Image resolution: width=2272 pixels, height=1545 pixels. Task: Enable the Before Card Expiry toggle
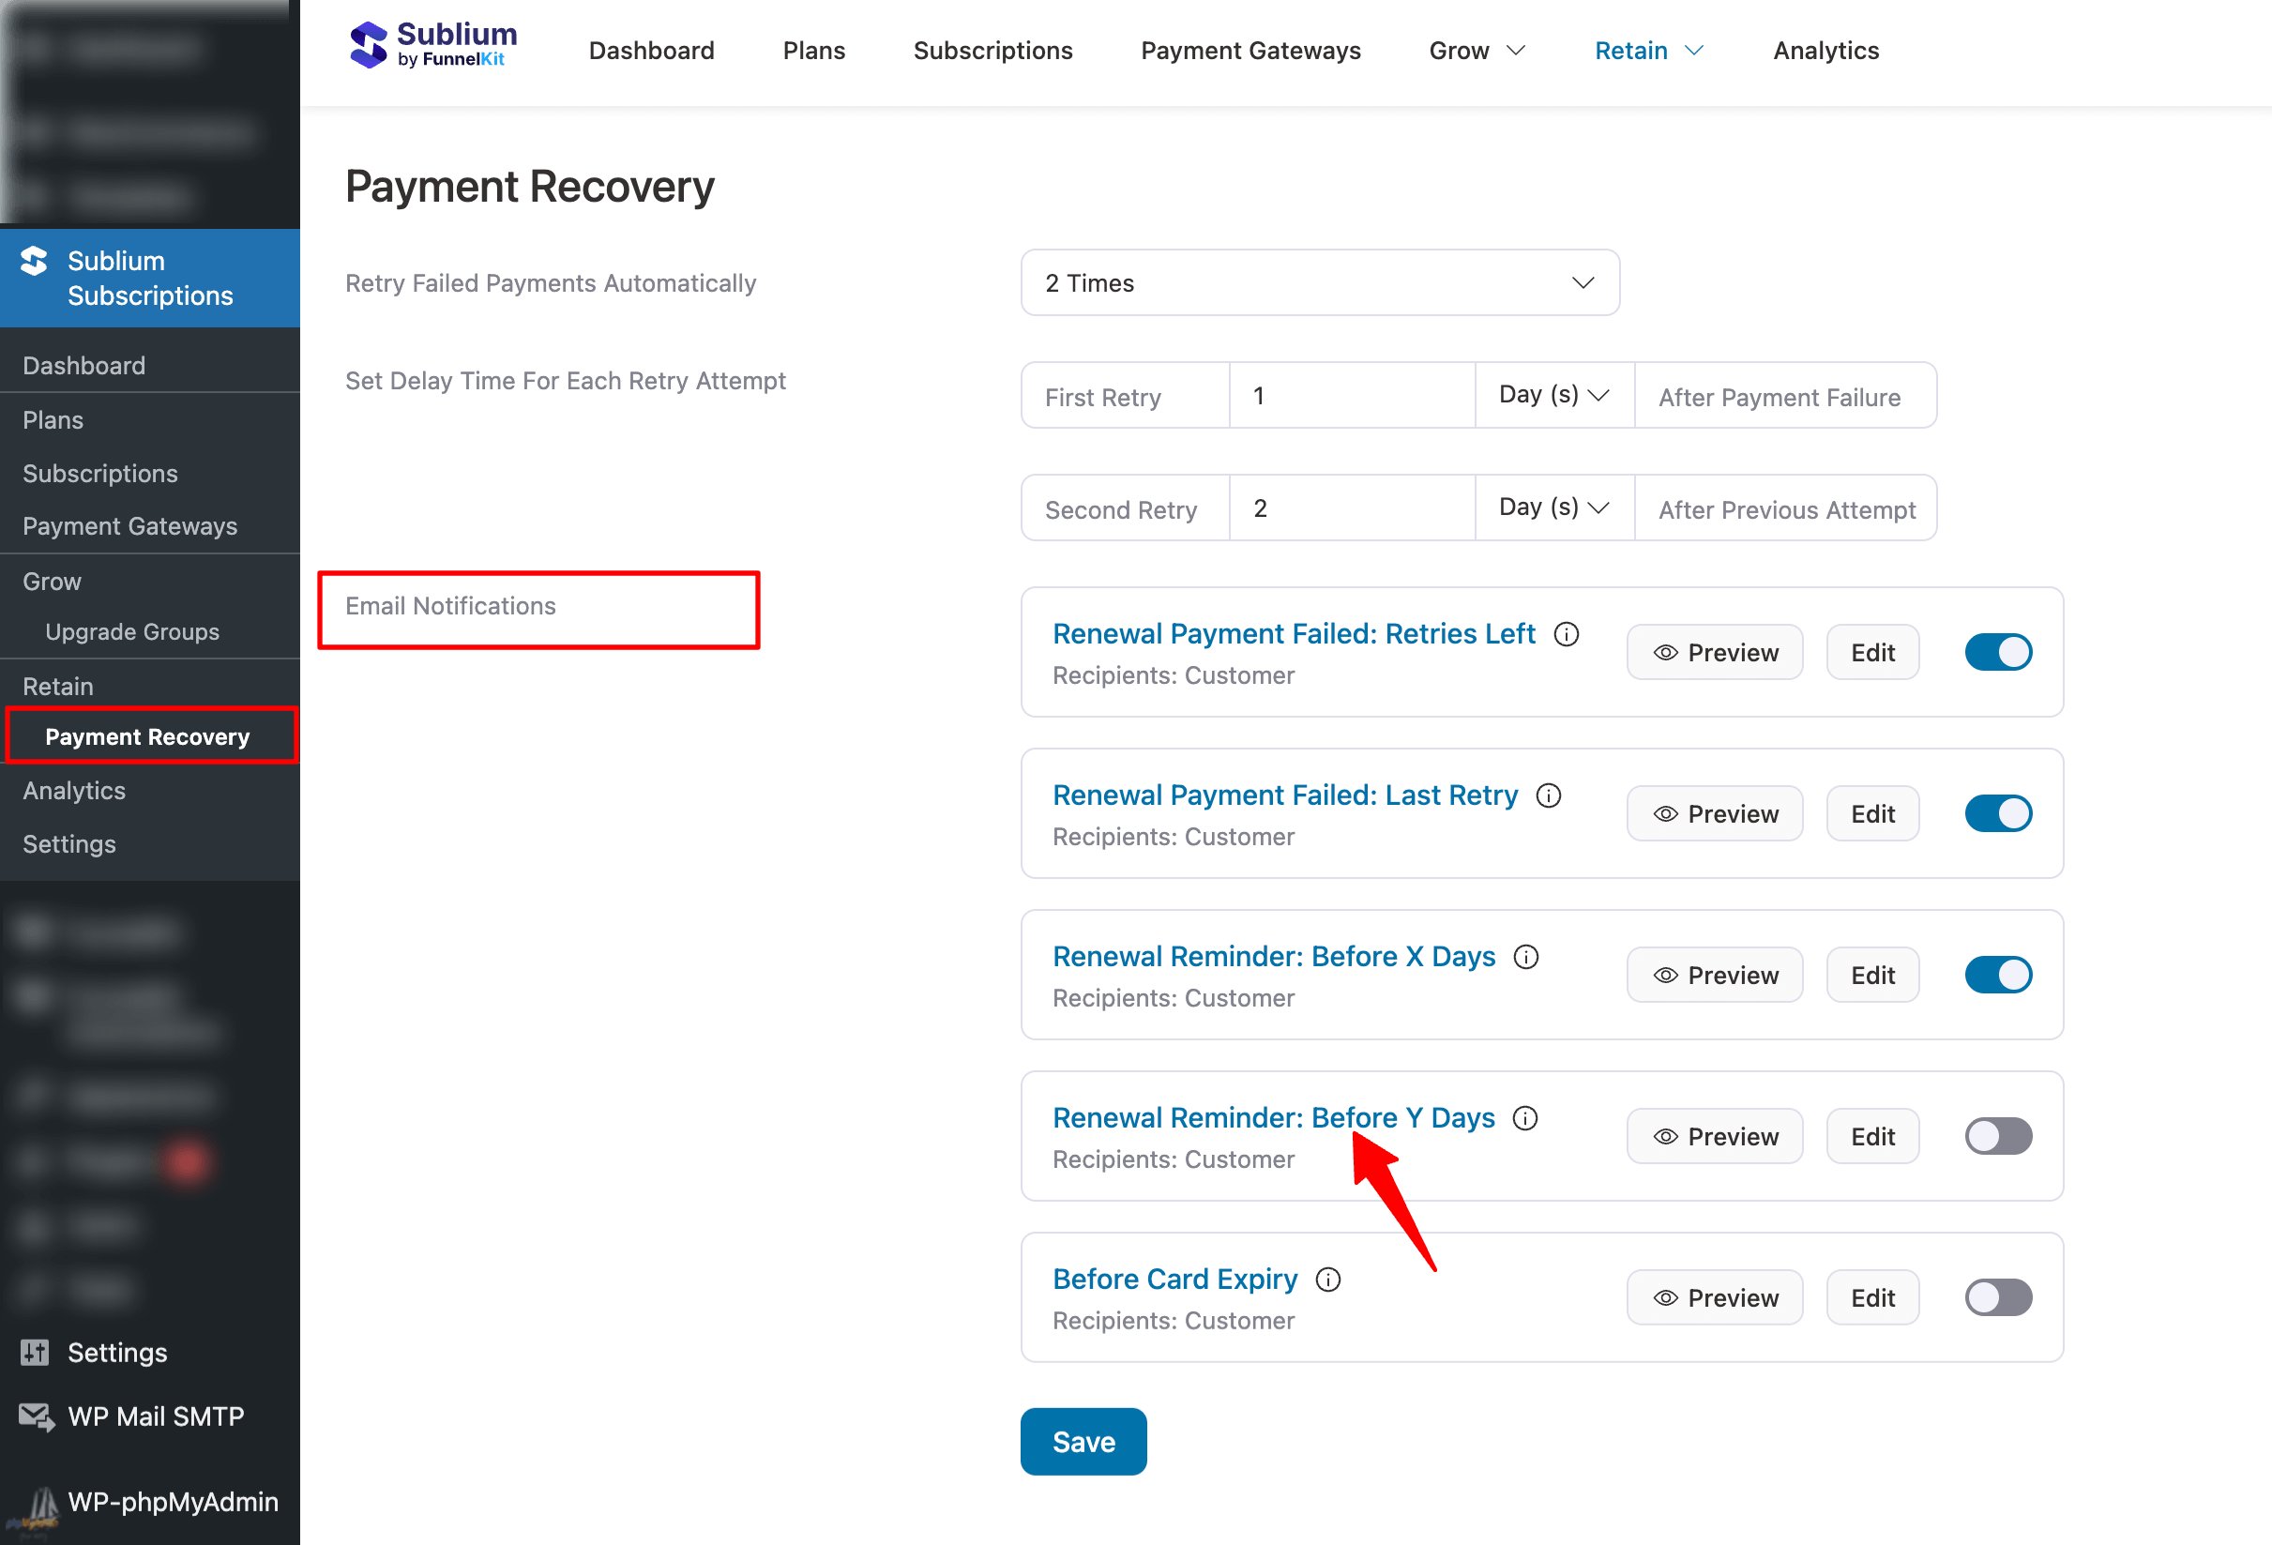click(x=1997, y=1297)
